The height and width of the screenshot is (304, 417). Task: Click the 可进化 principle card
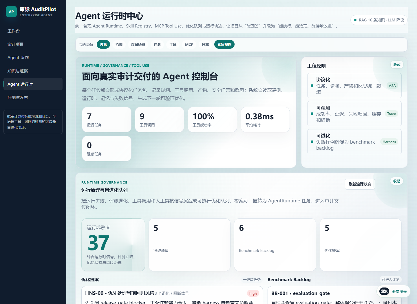354,142
